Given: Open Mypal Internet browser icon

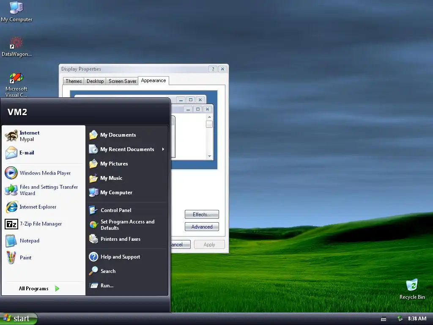Looking at the screenshot, I should click(11, 136).
